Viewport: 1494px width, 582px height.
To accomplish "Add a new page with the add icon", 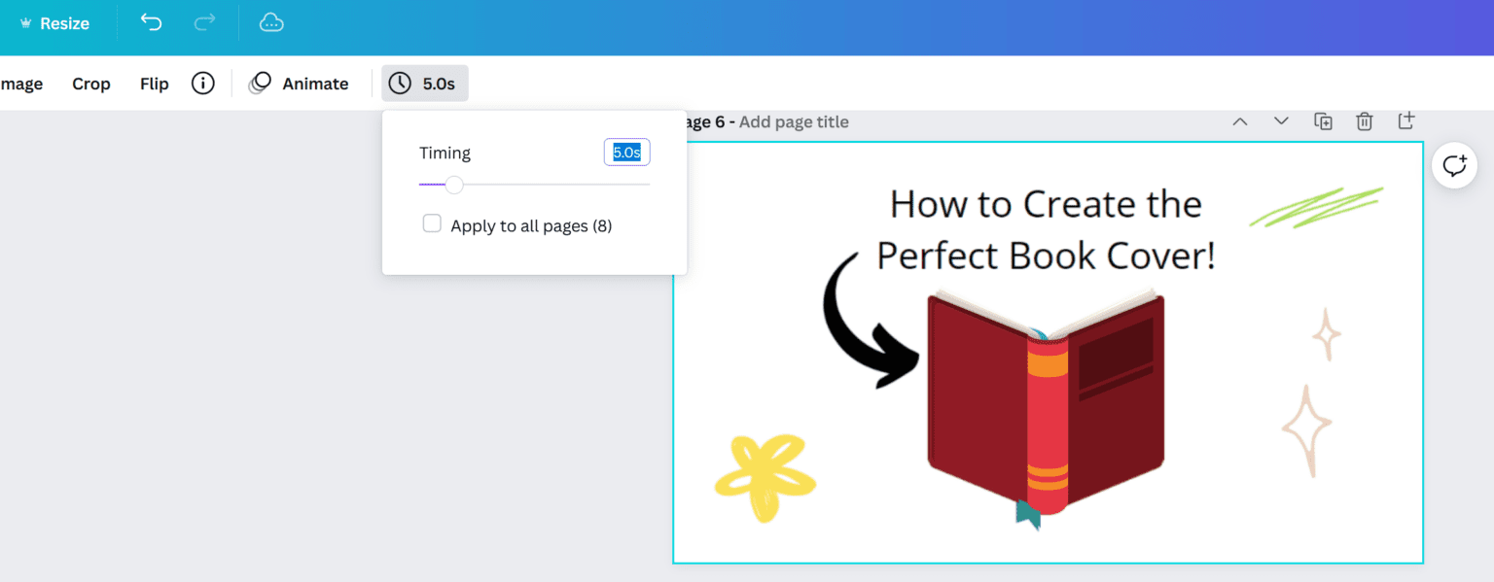I will click(1405, 120).
